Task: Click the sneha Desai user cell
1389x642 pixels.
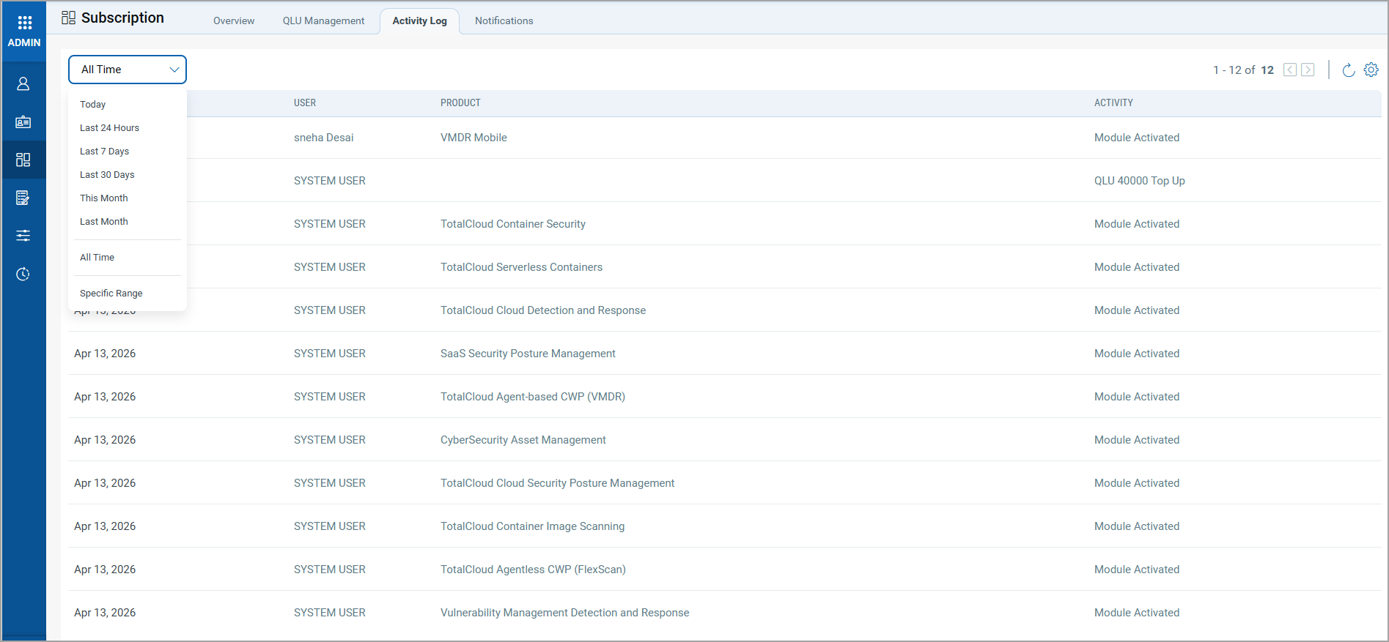Action: (x=323, y=138)
